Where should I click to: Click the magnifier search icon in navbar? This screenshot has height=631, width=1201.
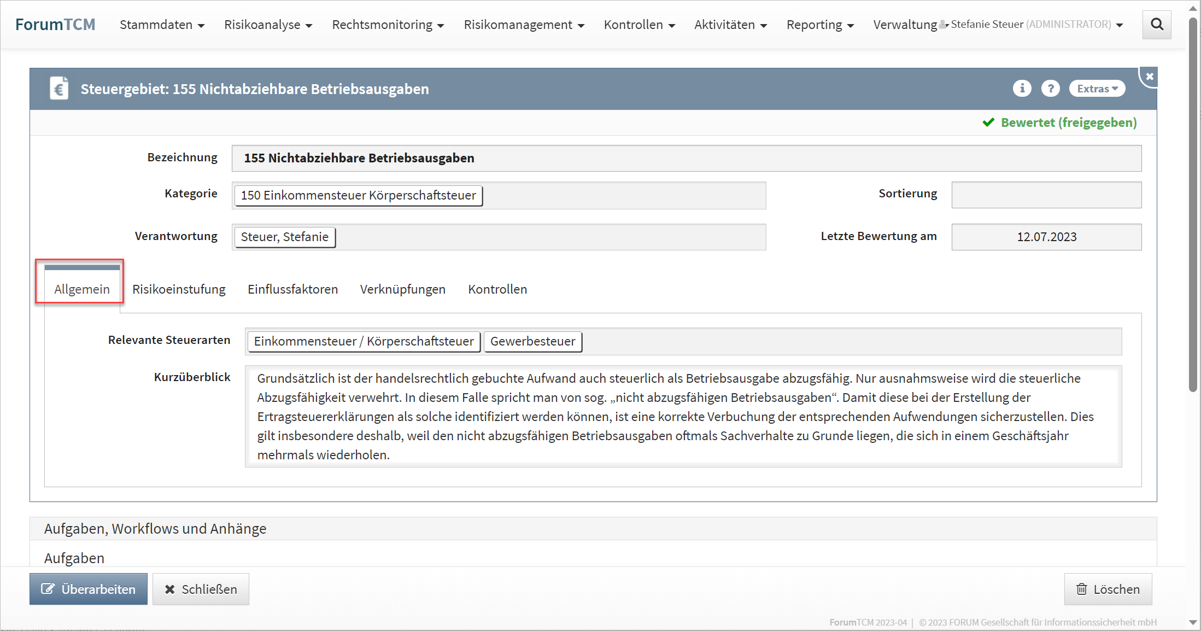(x=1156, y=25)
